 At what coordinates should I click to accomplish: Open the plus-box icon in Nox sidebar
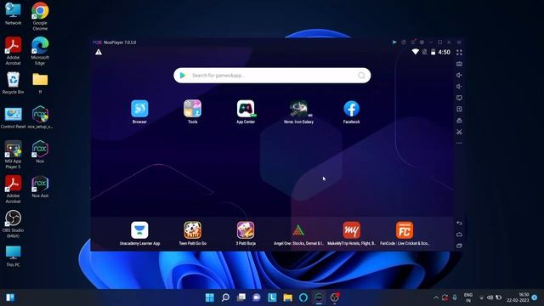tap(459, 109)
